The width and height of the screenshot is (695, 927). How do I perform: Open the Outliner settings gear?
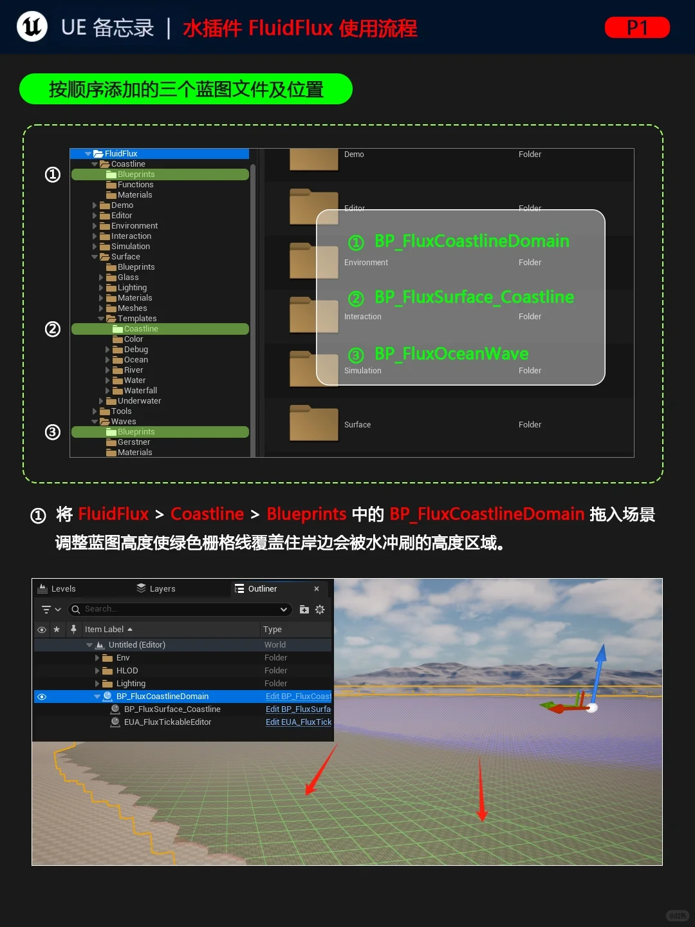320,610
